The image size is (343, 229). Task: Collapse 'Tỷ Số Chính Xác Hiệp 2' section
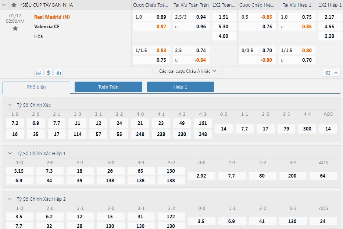pos(10,199)
